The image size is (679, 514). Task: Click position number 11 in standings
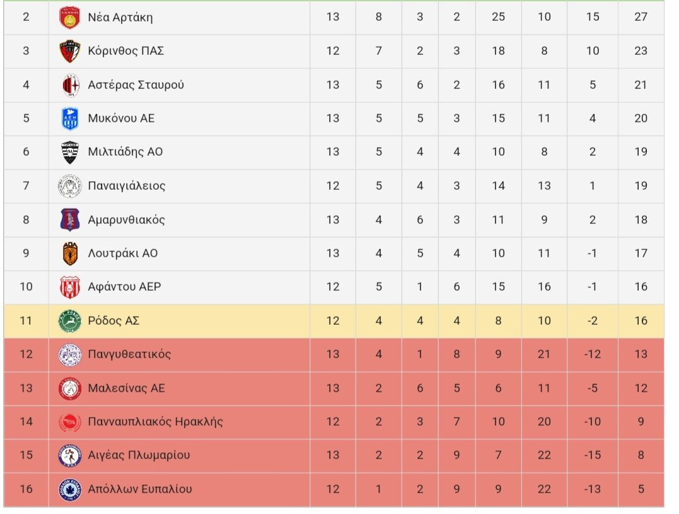tap(26, 321)
